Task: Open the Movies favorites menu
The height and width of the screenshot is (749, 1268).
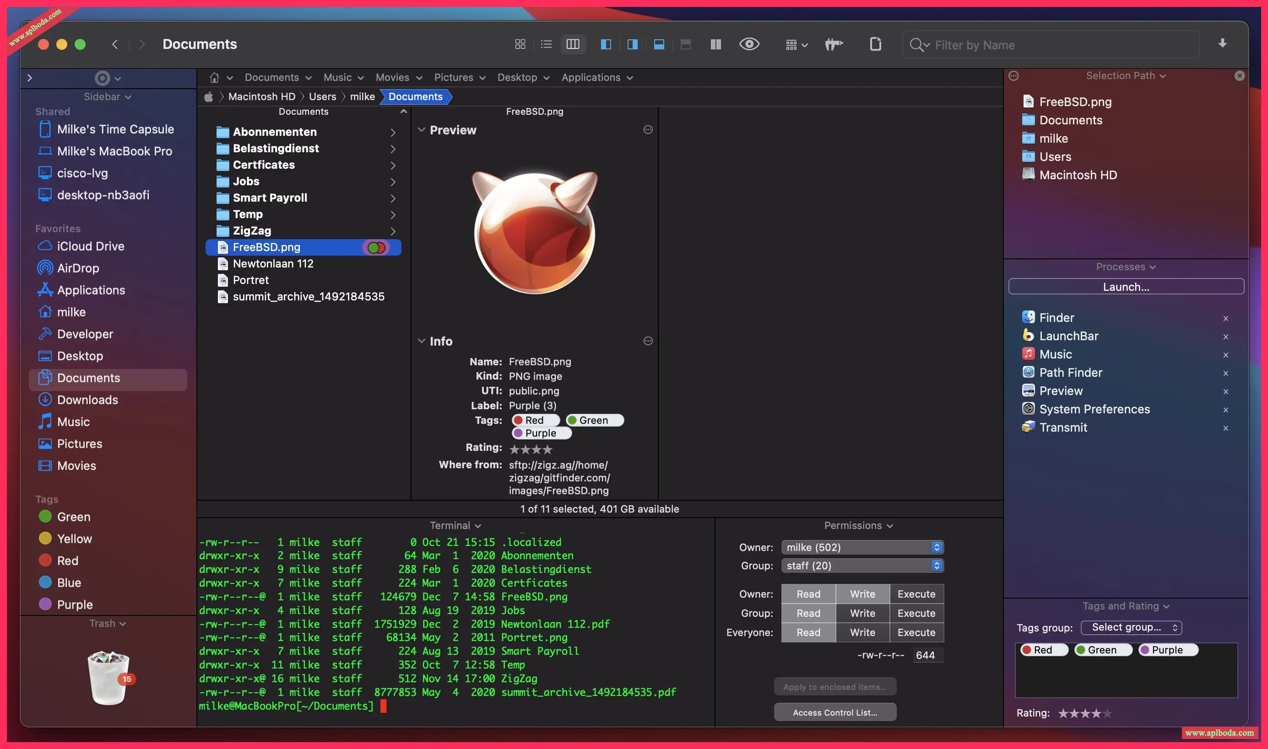Action: (399, 78)
